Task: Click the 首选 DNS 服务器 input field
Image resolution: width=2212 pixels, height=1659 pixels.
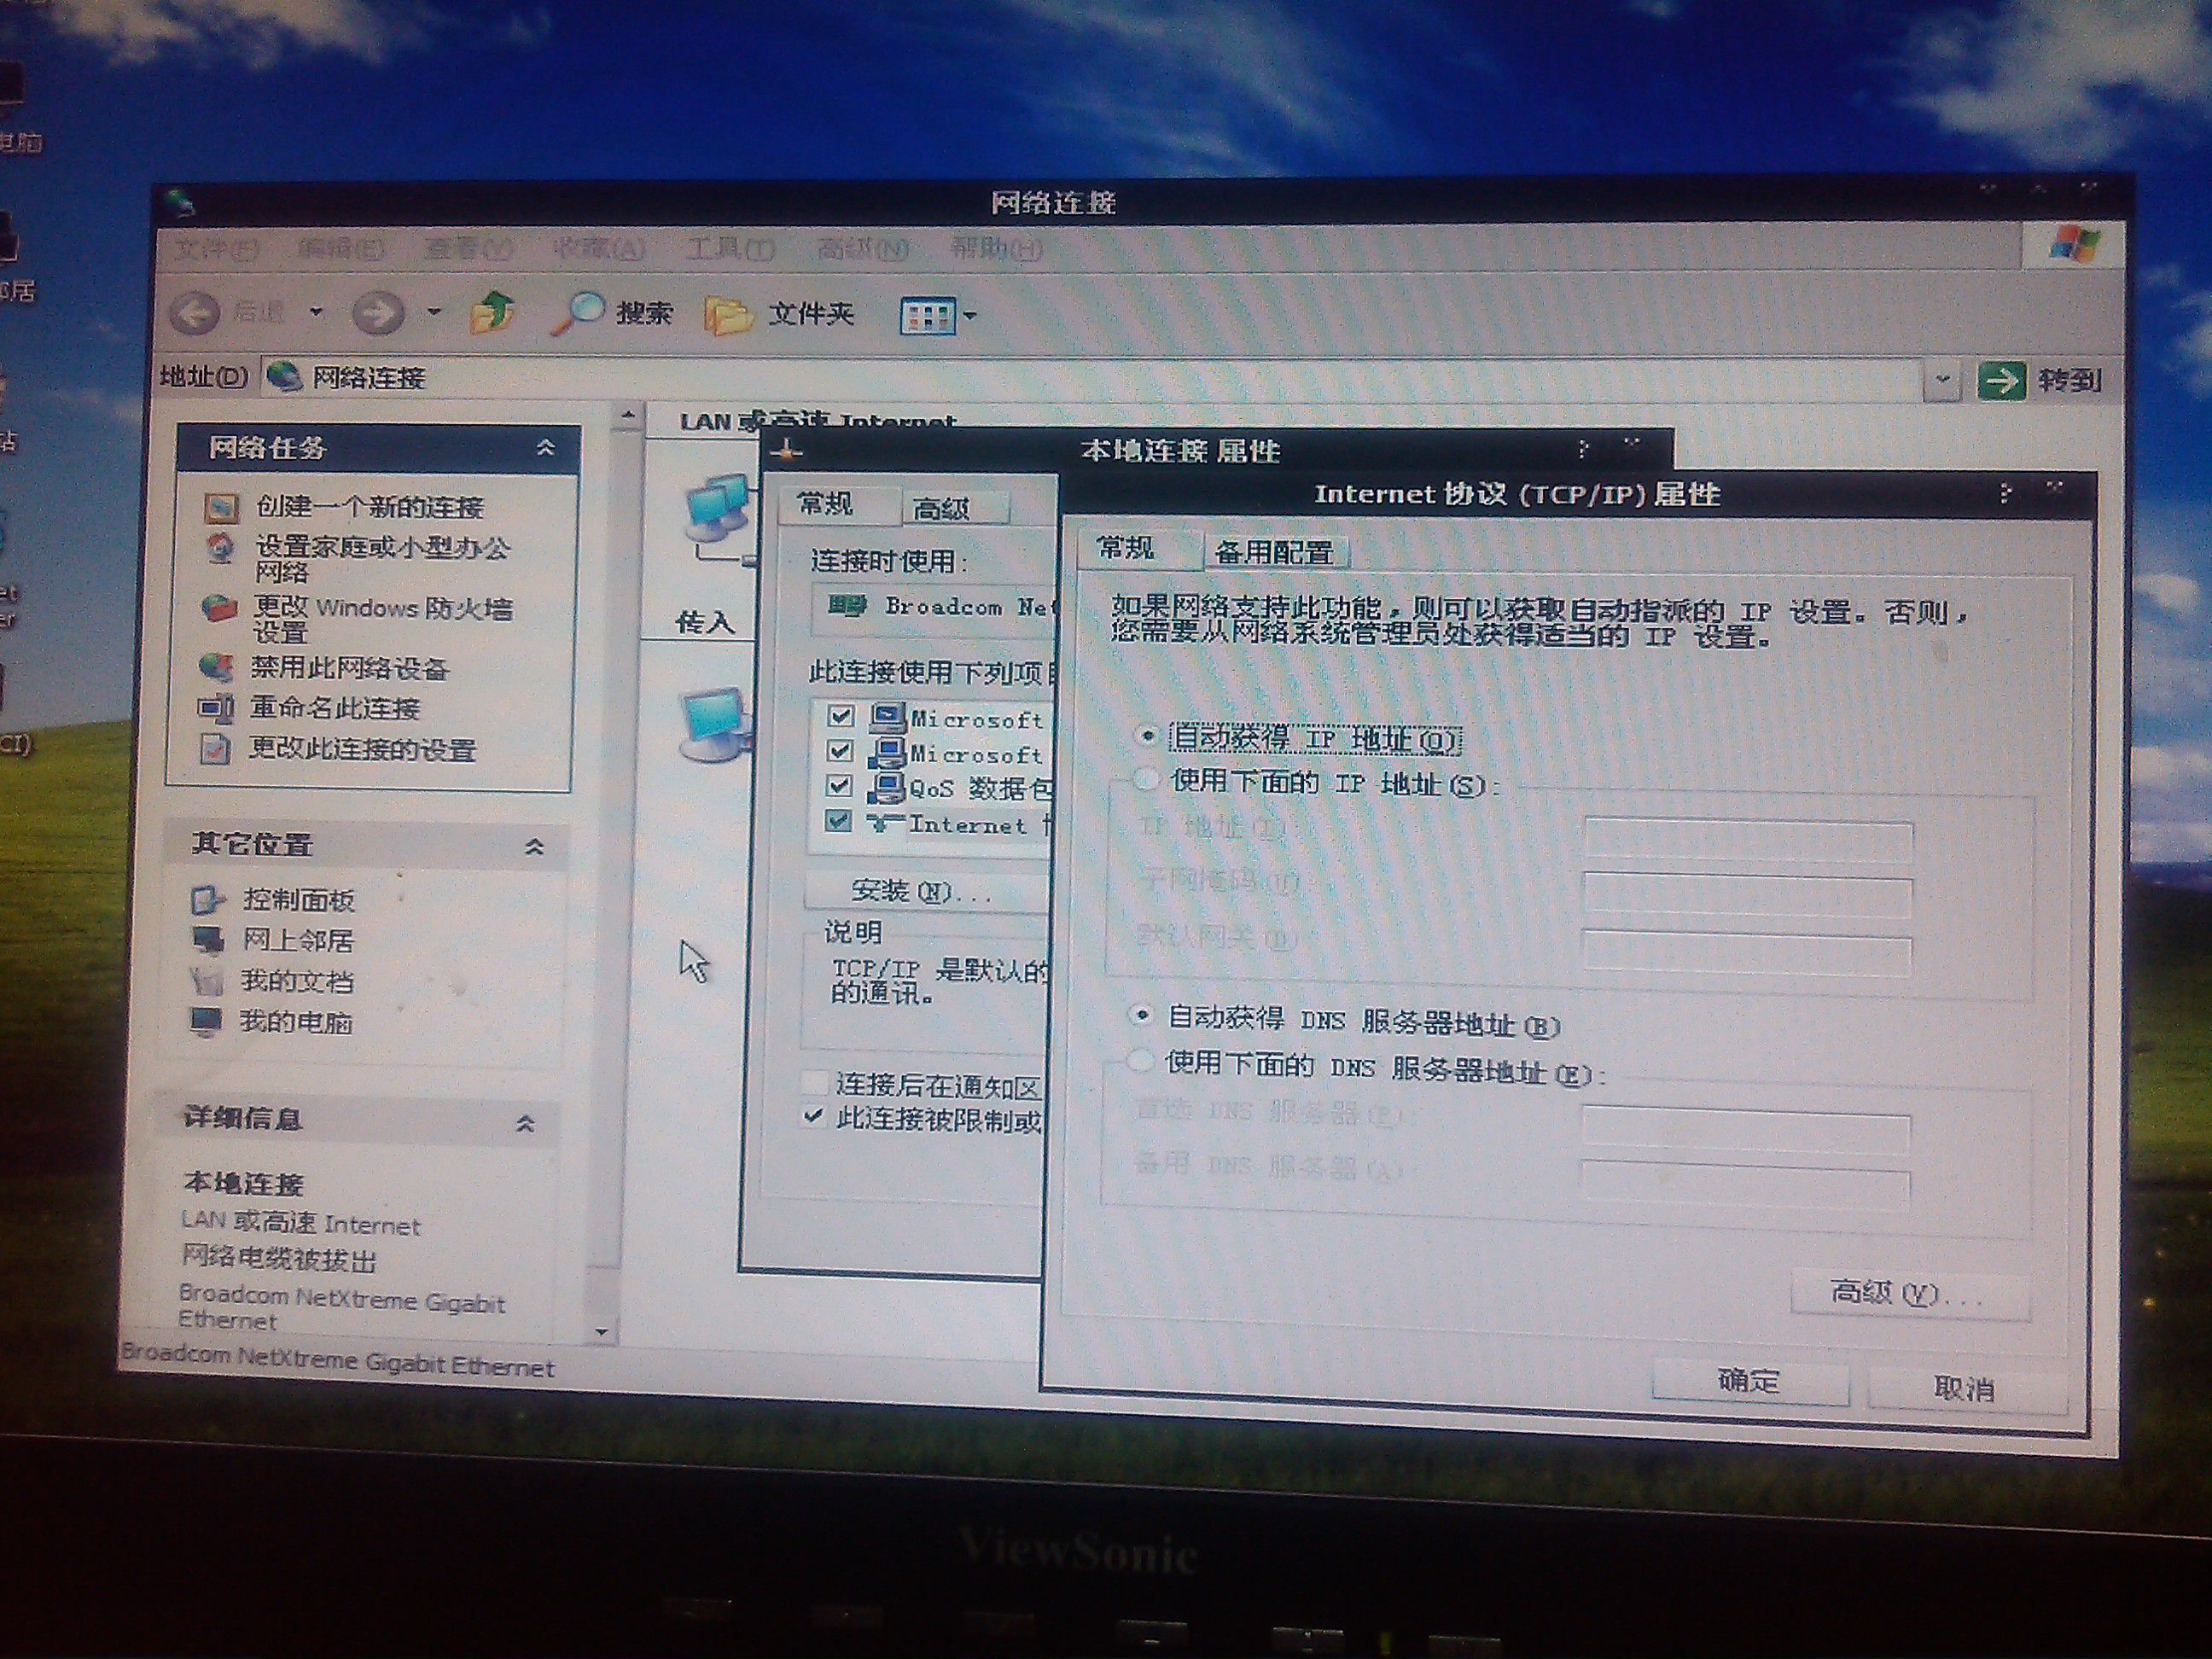Action: (1745, 1132)
